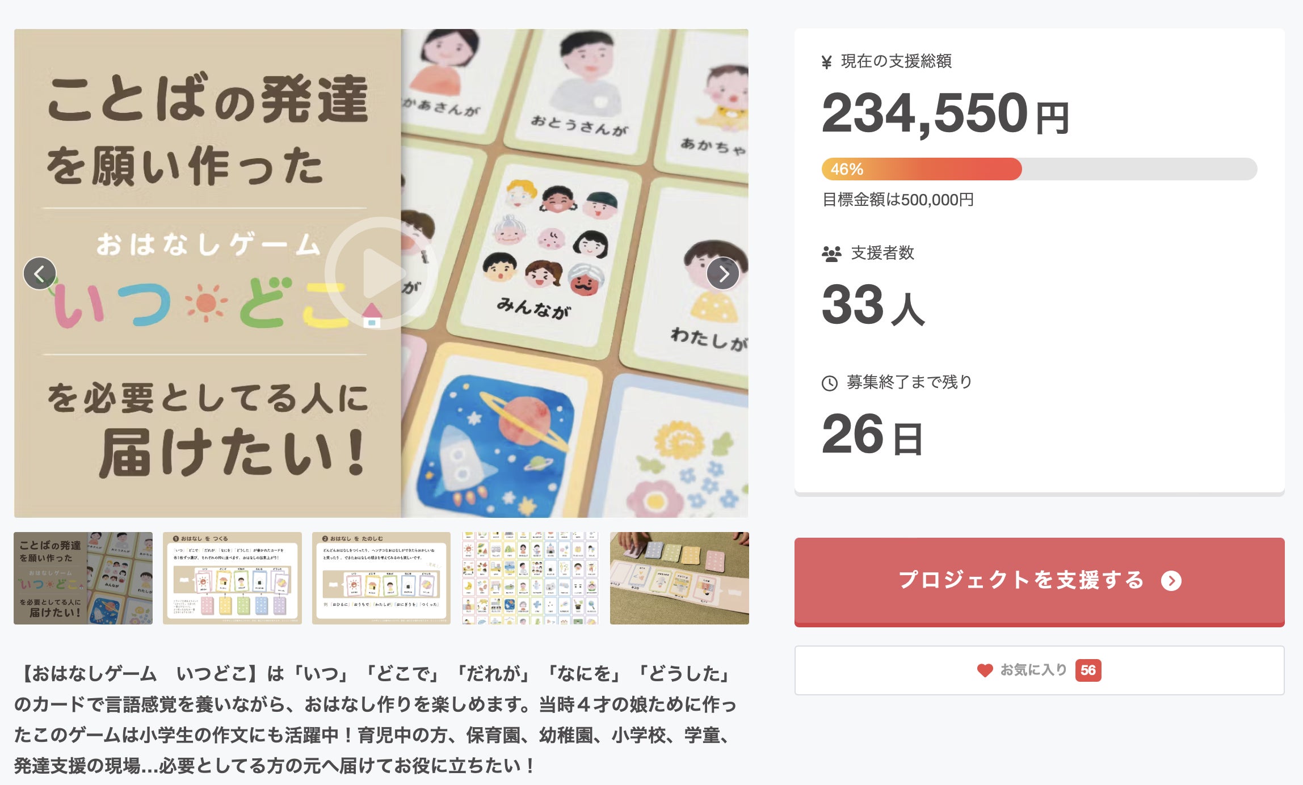Click the supporters people icon
The image size is (1303, 785).
coord(831,254)
